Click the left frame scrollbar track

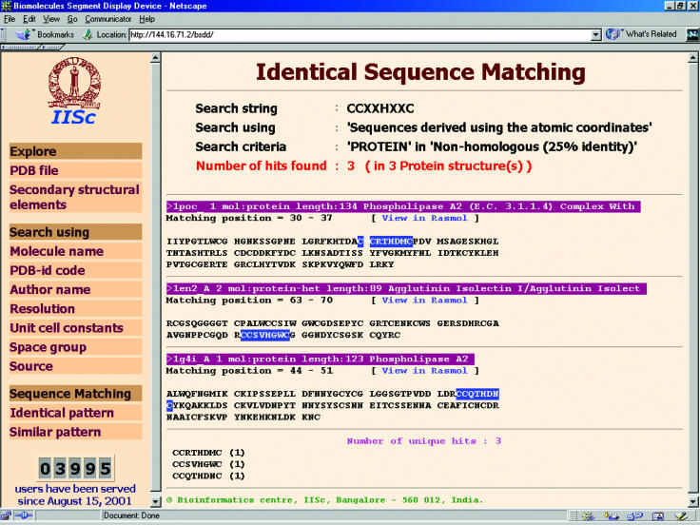coord(155,279)
